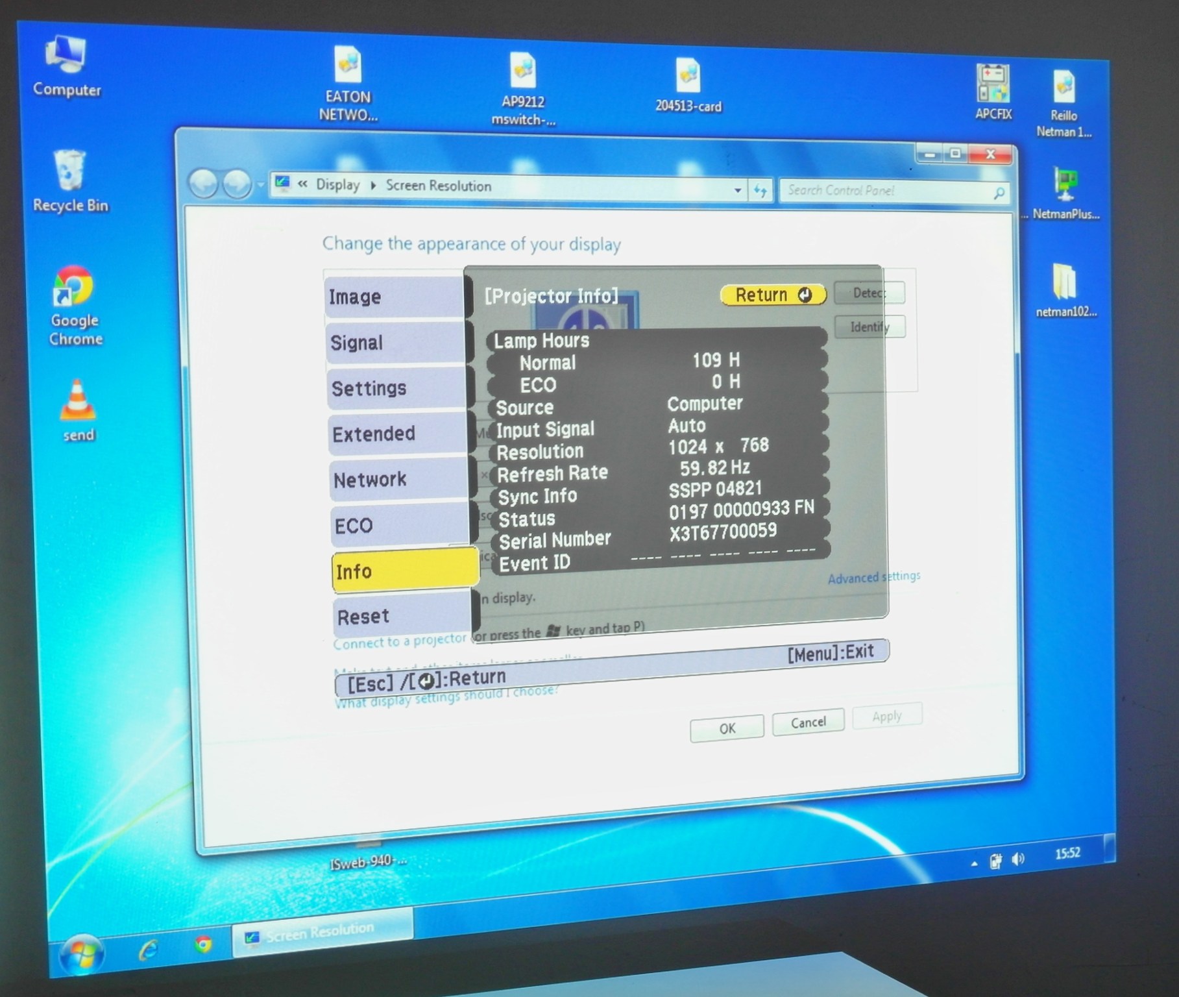The width and height of the screenshot is (1179, 997).
Task: Click the Lamp Hours Normal 109 H value
Action: tap(716, 360)
